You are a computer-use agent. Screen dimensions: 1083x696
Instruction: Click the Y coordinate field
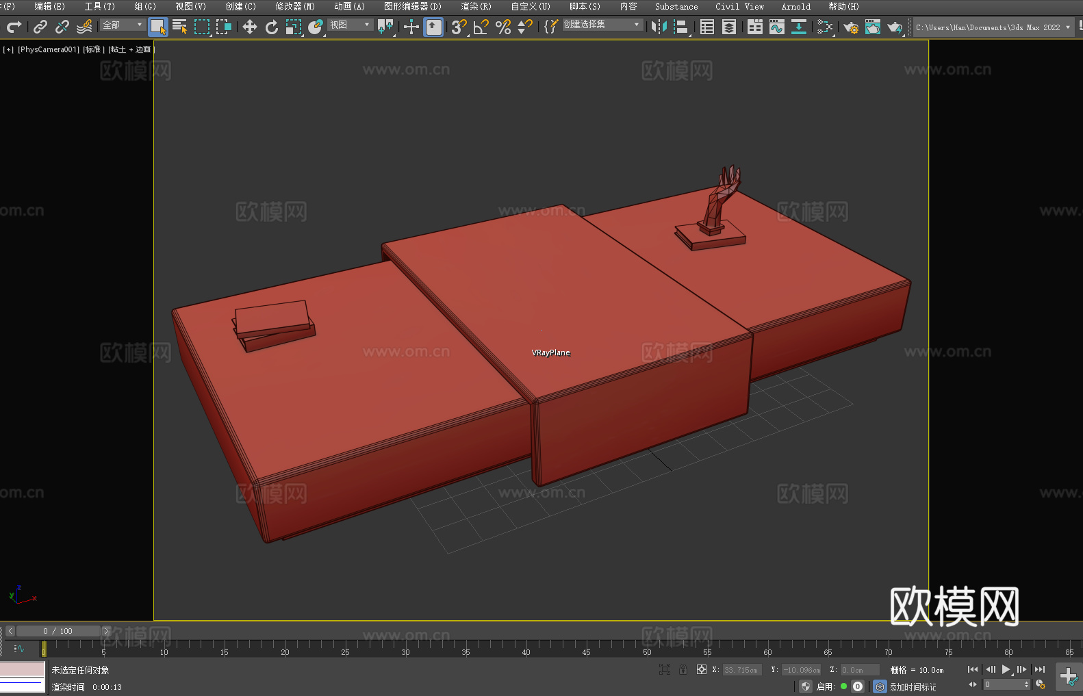(x=801, y=670)
